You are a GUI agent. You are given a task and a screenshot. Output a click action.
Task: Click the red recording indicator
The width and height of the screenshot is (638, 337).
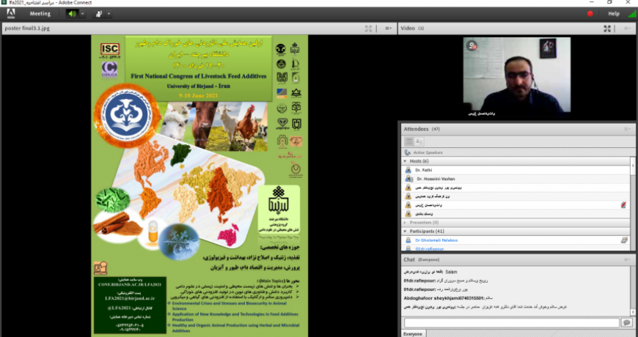coord(590,13)
